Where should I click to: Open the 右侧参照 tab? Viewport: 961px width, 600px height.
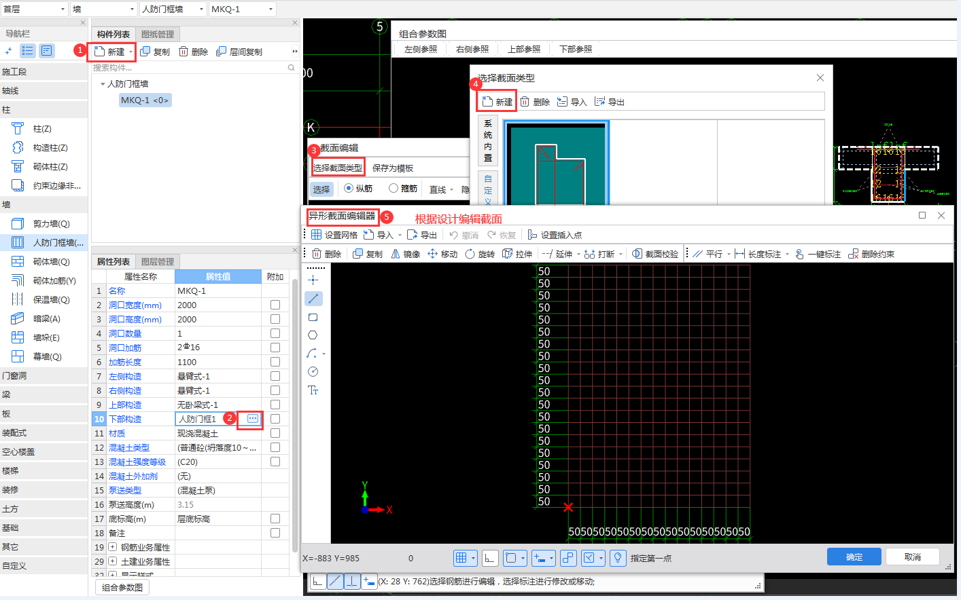pos(472,50)
